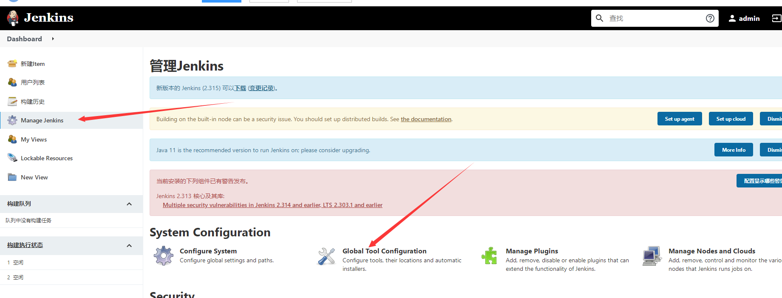
Task: Open New View in the sidebar
Action: click(34, 177)
